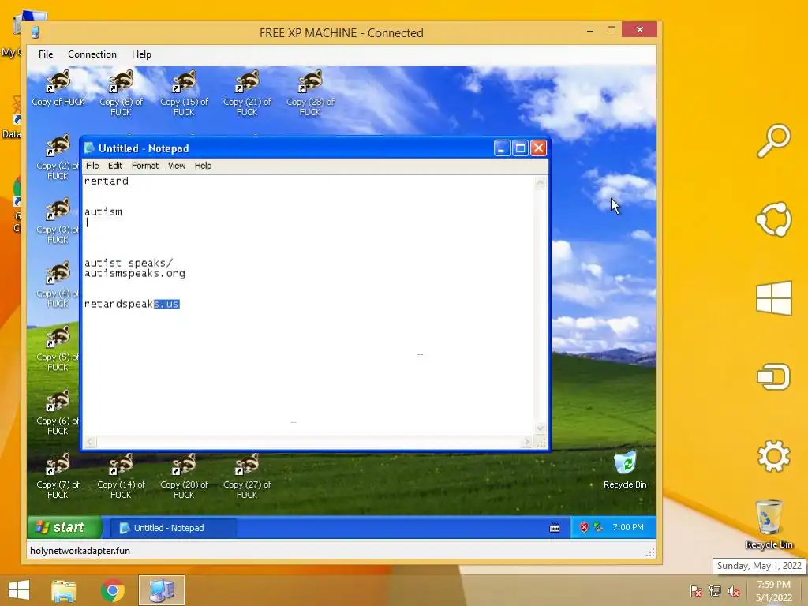Viewport: 808px width, 606px height.
Task: Select the 'Copy (6) of FUCK' shortcut
Action: 57,412
